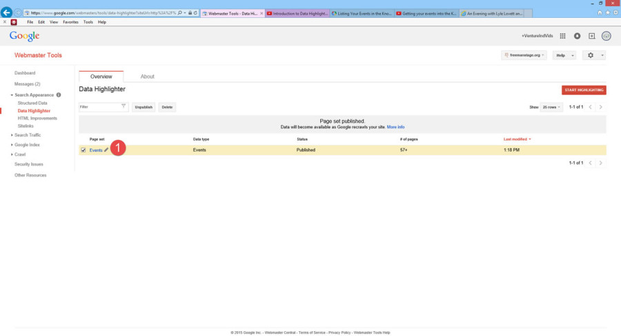Open the Favorites menu
621x336 pixels.
point(70,22)
